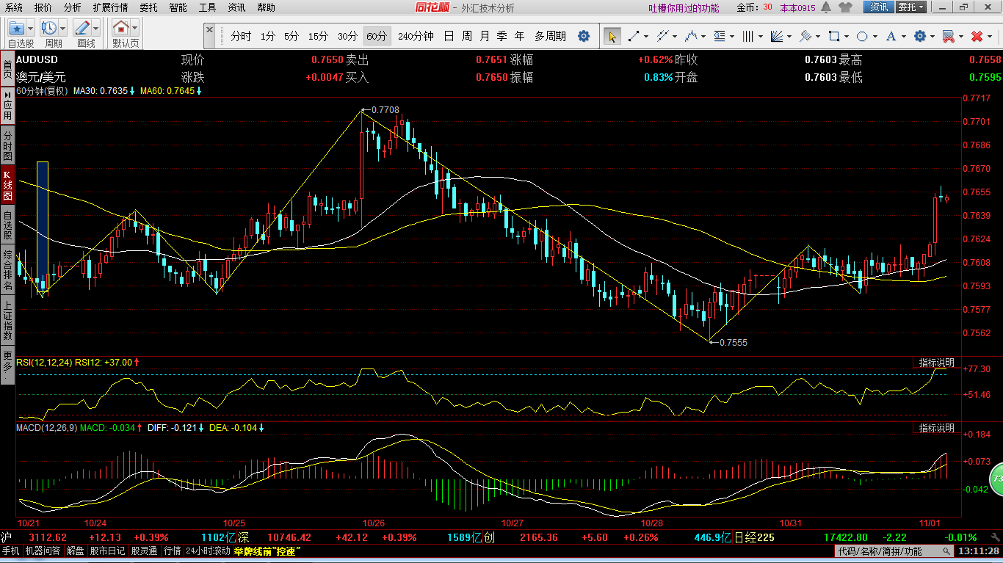1003x563 pixels.
Task: Click the 默认页 house icon
Action: [120, 29]
